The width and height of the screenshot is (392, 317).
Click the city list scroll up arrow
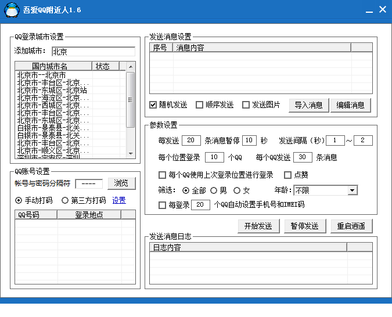[131, 67]
